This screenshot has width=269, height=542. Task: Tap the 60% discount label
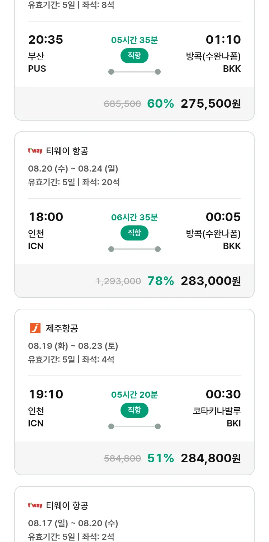coord(160,104)
